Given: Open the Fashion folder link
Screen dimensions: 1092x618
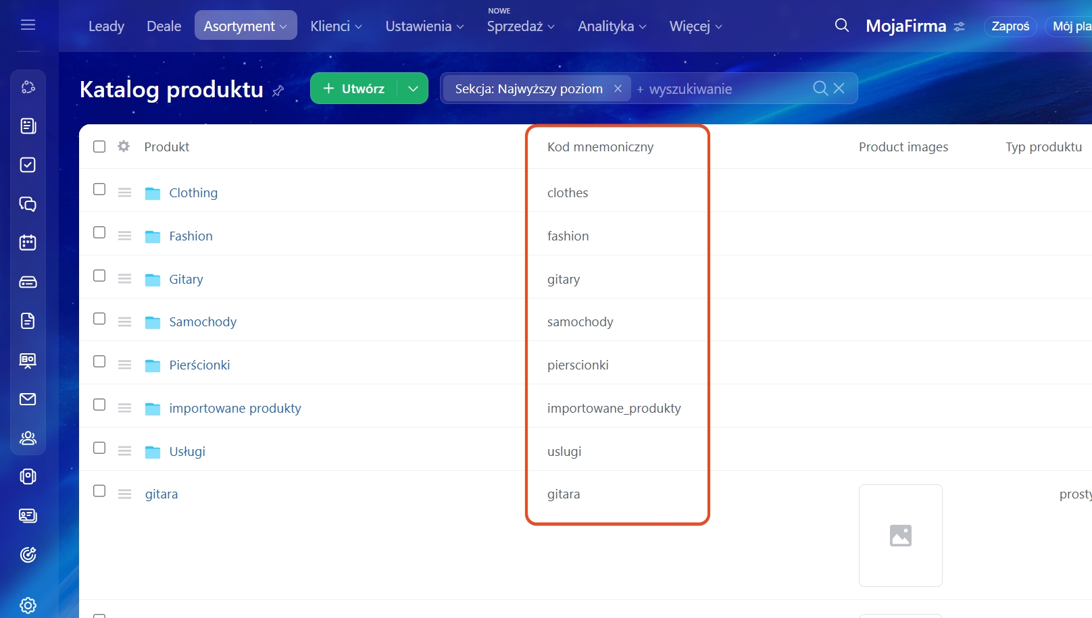Looking at the screenshot, I should tap(191, 236).
